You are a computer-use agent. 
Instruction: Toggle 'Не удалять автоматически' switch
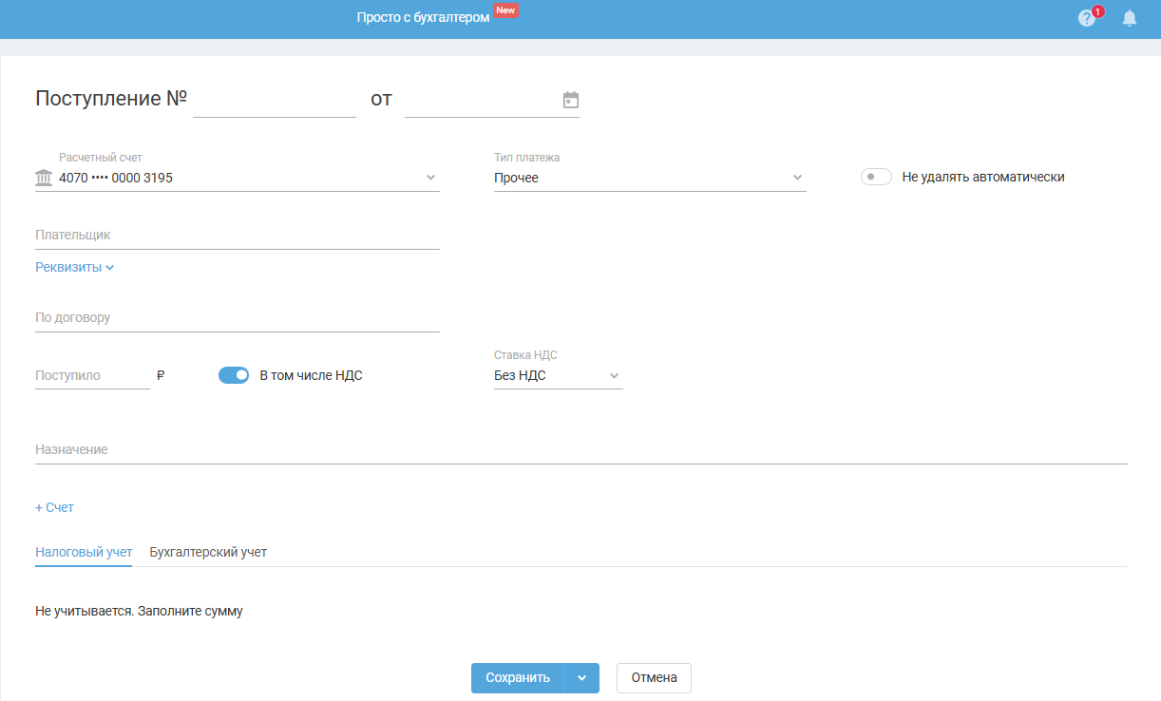(x=876, y=177)
